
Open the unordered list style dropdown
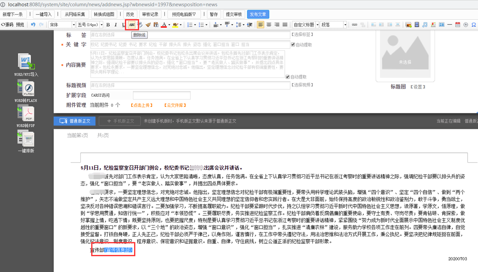[207, 25]
